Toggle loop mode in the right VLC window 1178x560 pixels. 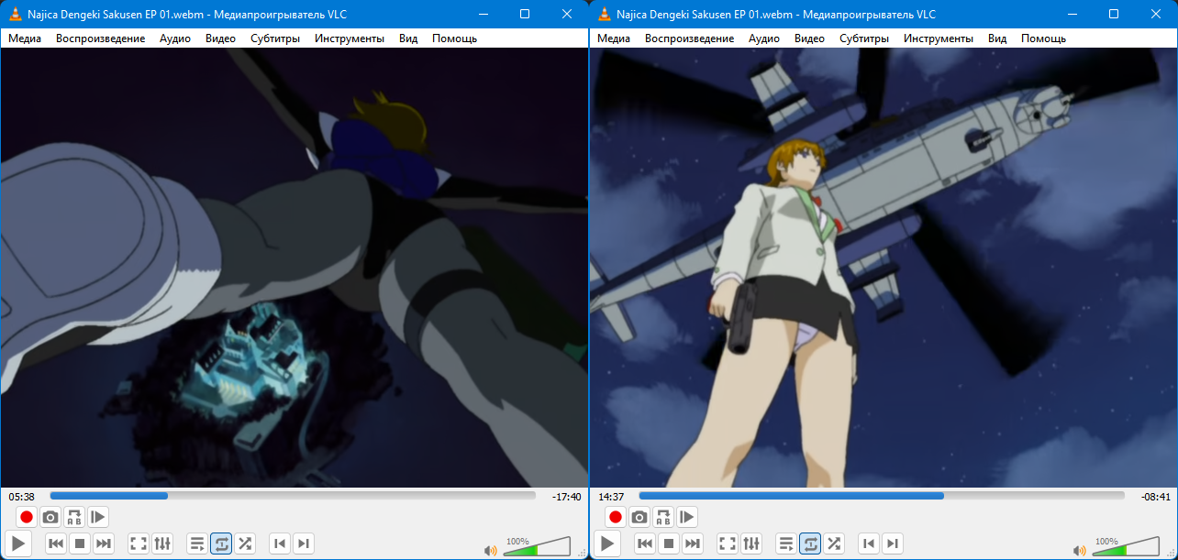(810, 544)
